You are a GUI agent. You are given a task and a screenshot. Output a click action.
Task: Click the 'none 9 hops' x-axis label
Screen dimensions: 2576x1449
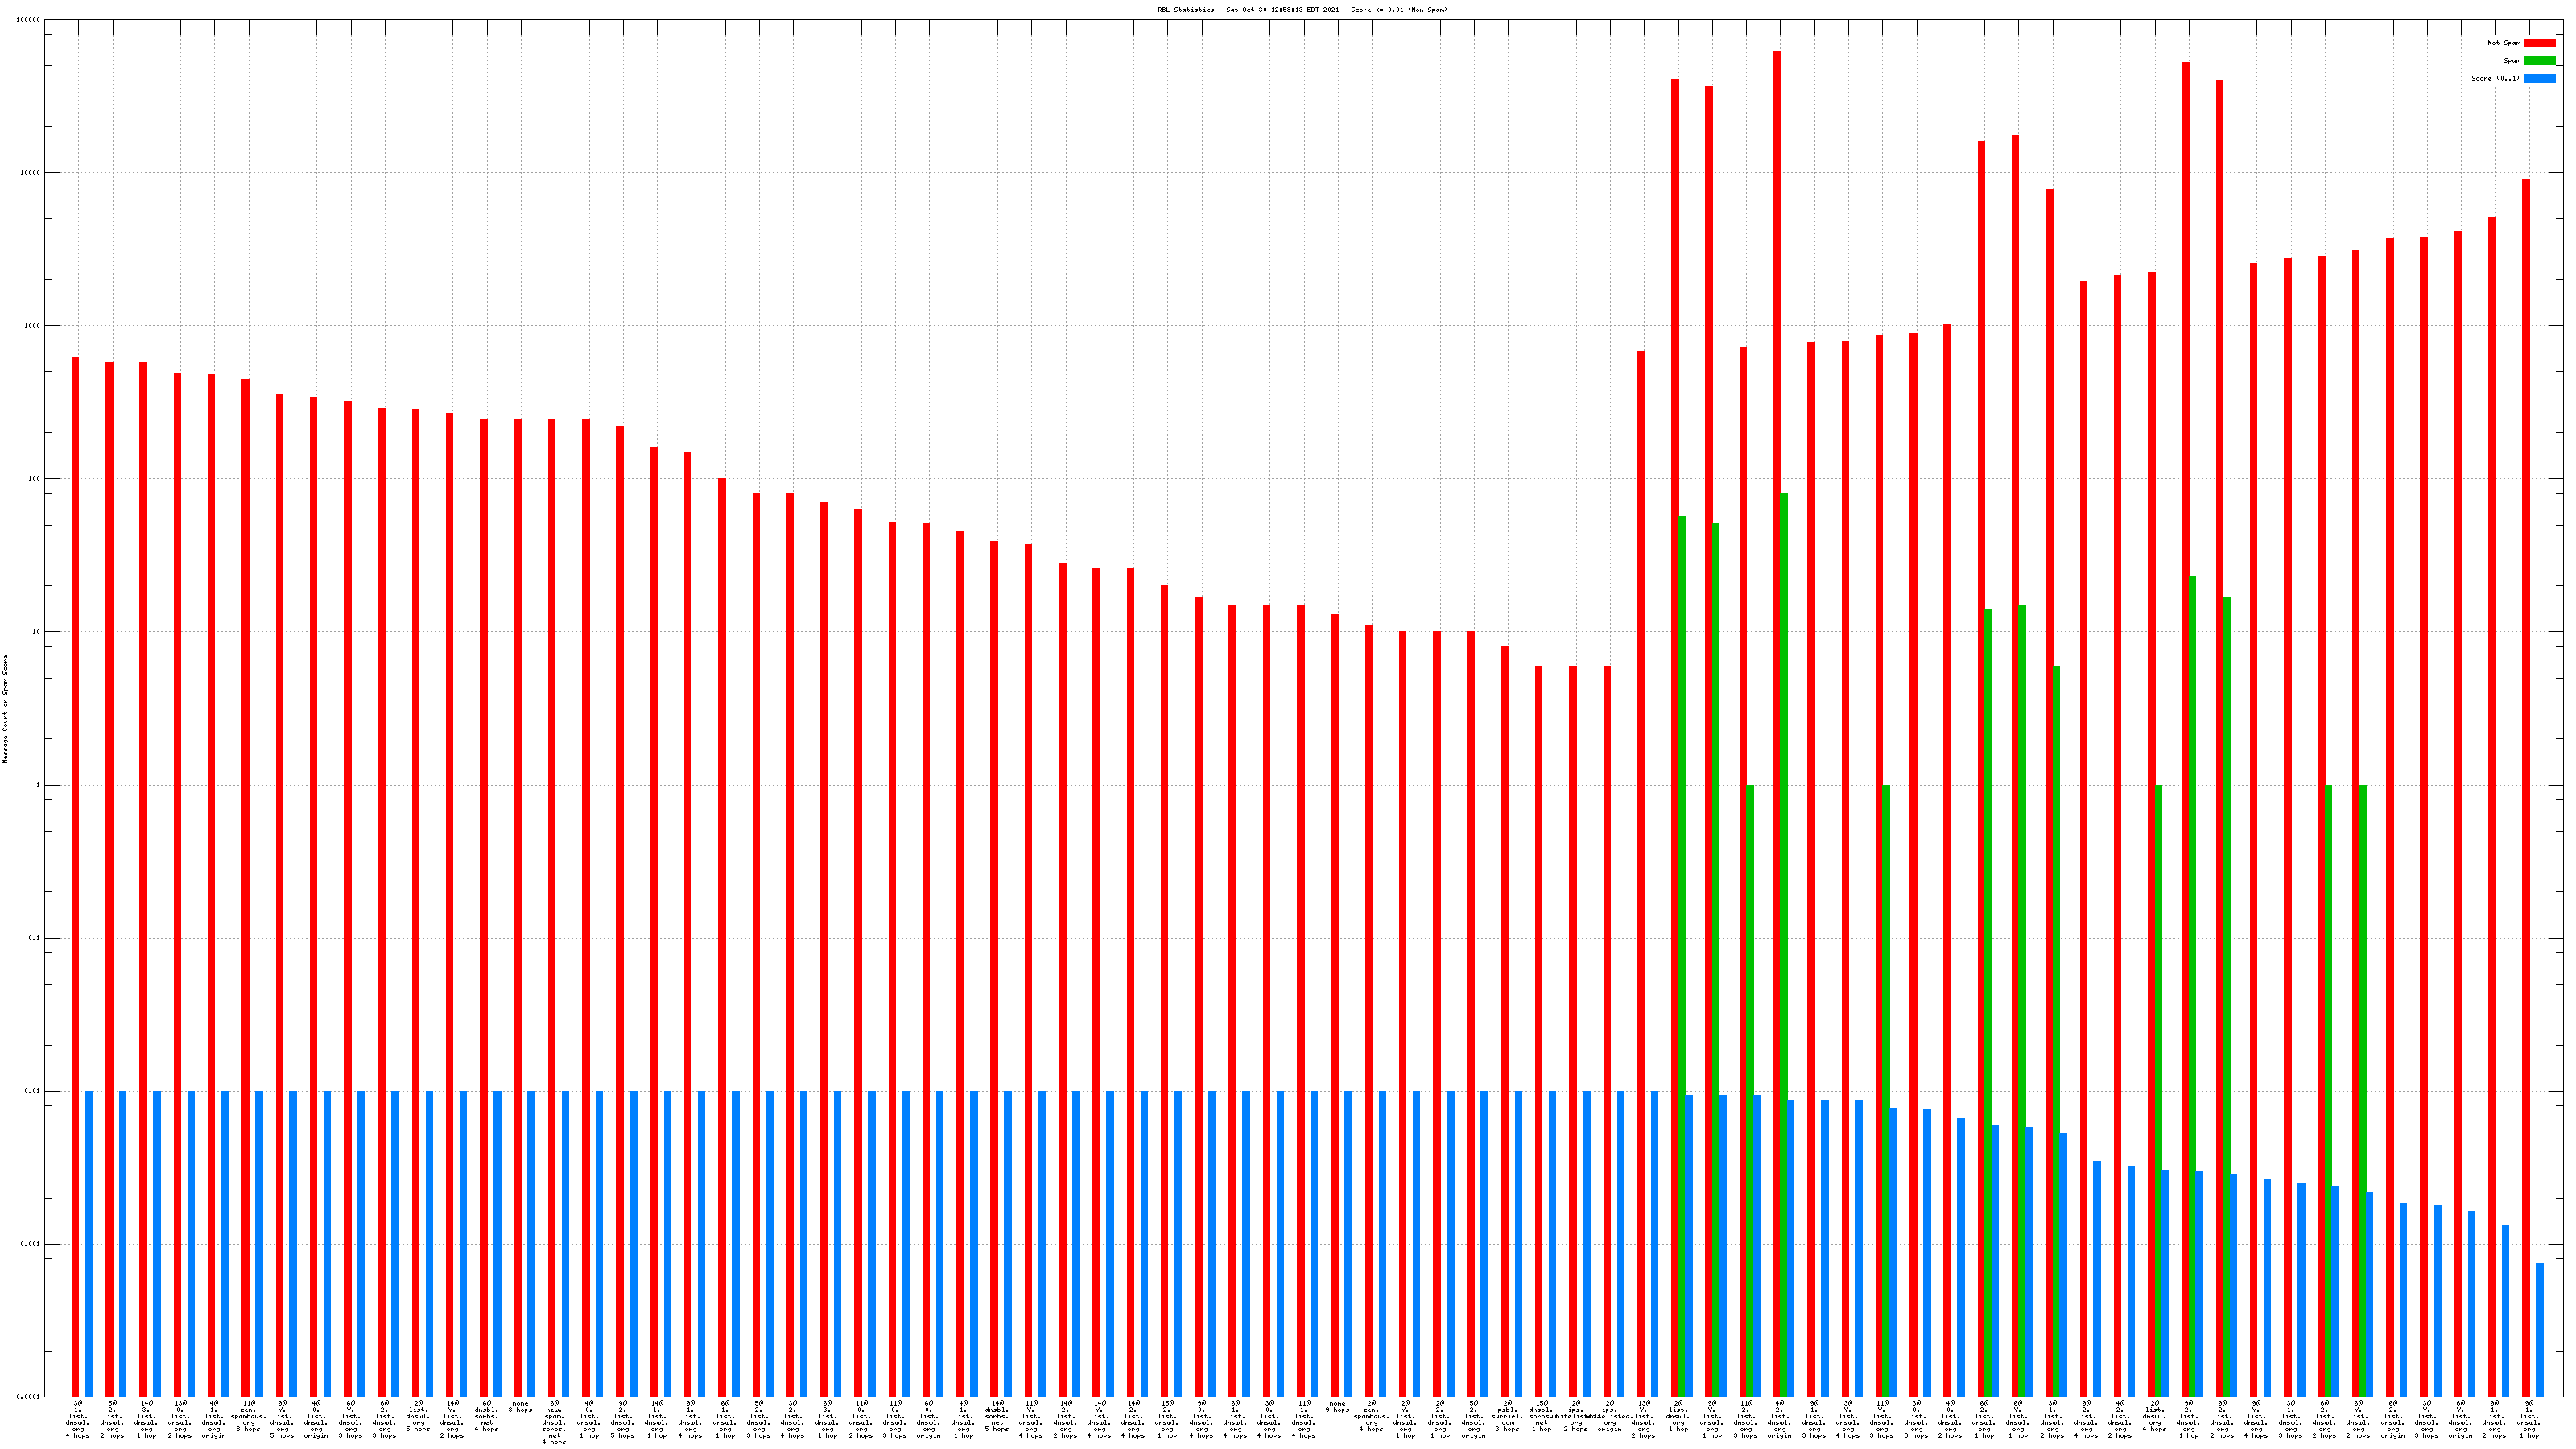1337,1406
